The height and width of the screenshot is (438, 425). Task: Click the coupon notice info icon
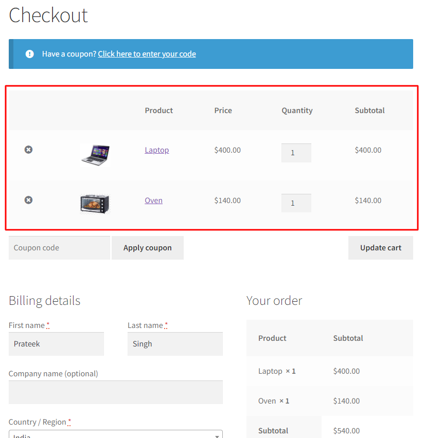(30, 54)
